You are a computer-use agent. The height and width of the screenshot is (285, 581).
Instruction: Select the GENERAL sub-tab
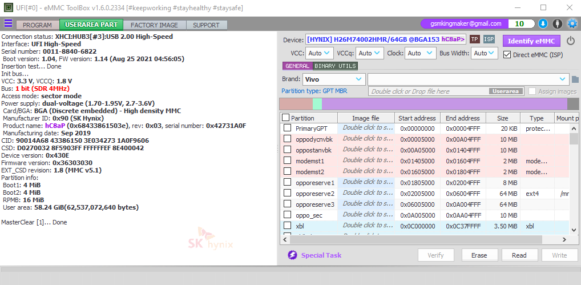point(297,66)
